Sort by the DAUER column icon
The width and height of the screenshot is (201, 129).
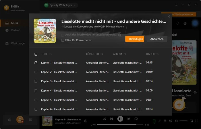157,54
